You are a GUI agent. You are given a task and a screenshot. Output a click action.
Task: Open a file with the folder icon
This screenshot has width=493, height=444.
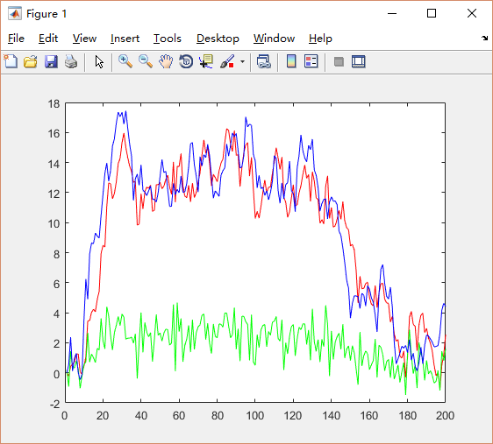click(31, 61)
